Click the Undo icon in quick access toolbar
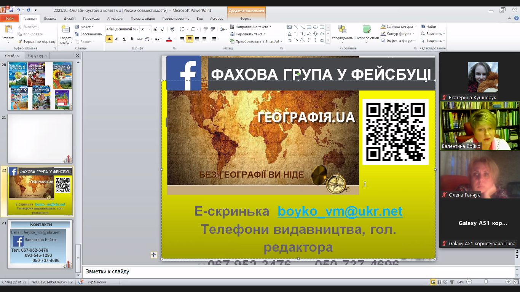This screenshot has width=520, height=292. pos(18,10)
